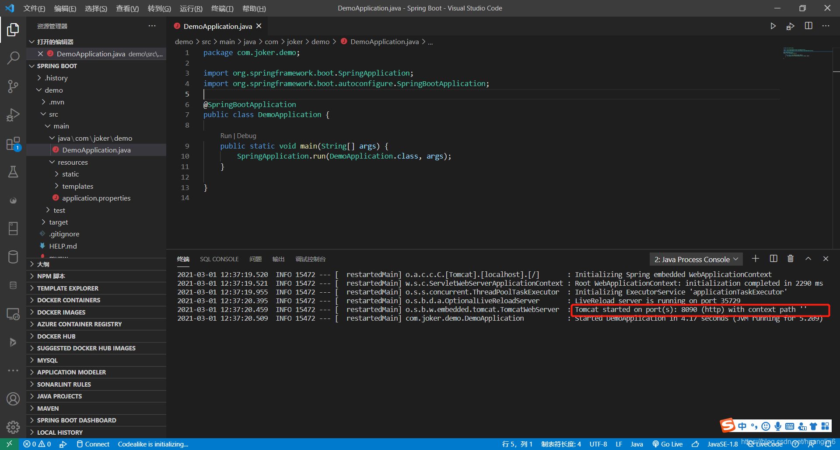
Task: Expand the SPRING BOOT DASHBOARD section
Action: [x=96, y=420]
